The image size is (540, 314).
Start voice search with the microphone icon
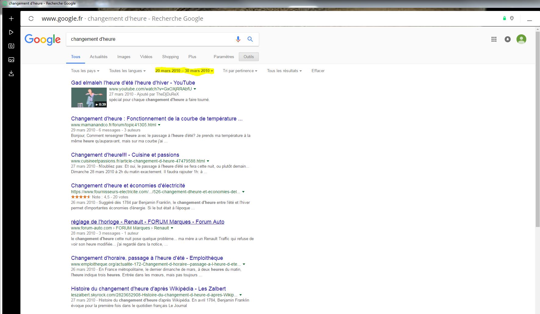point(238,39)
